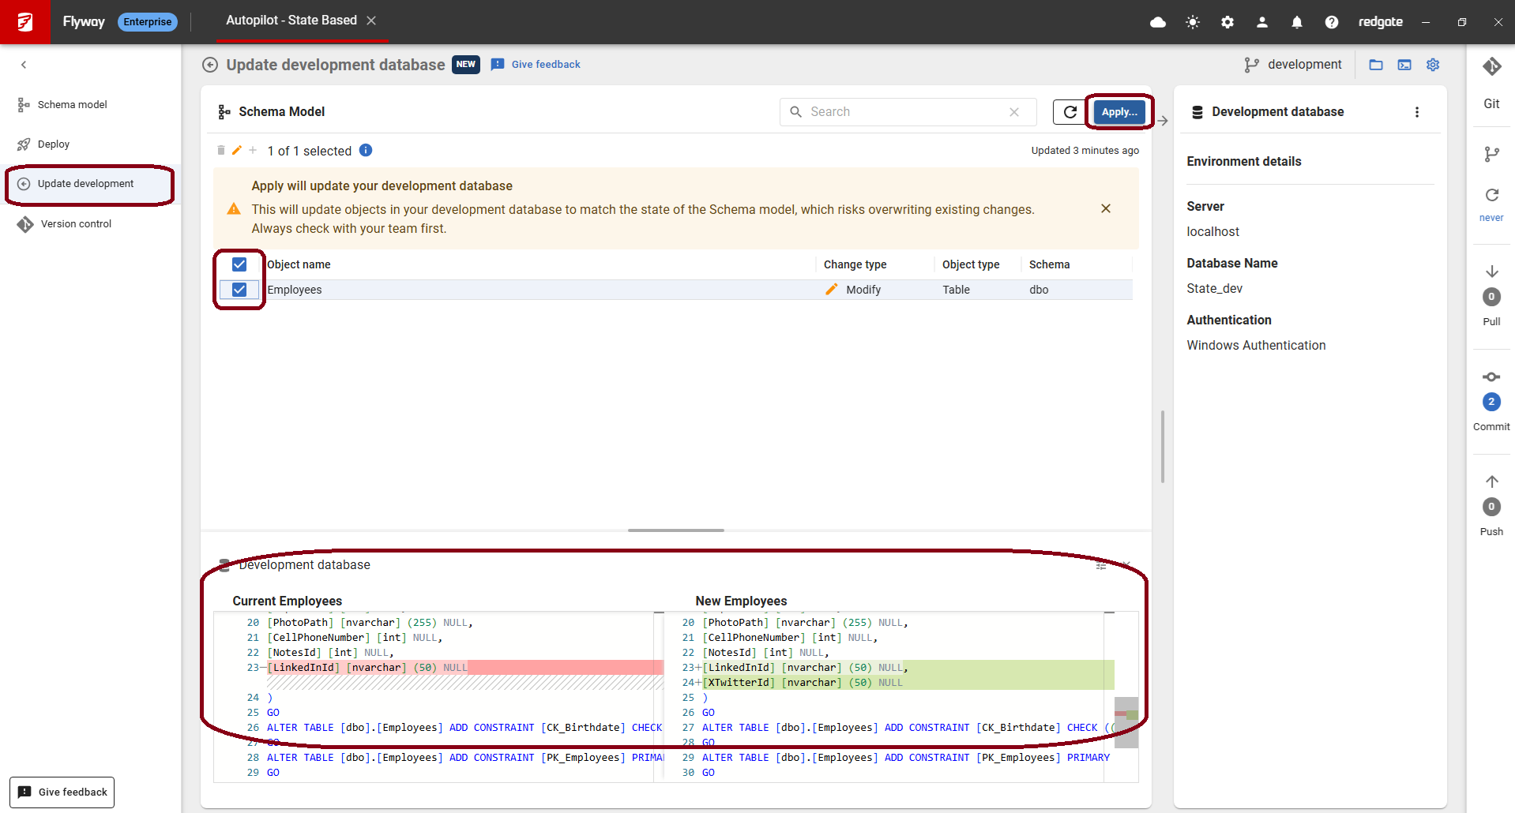Open notifications bell icon

(x=1297, y=22)
